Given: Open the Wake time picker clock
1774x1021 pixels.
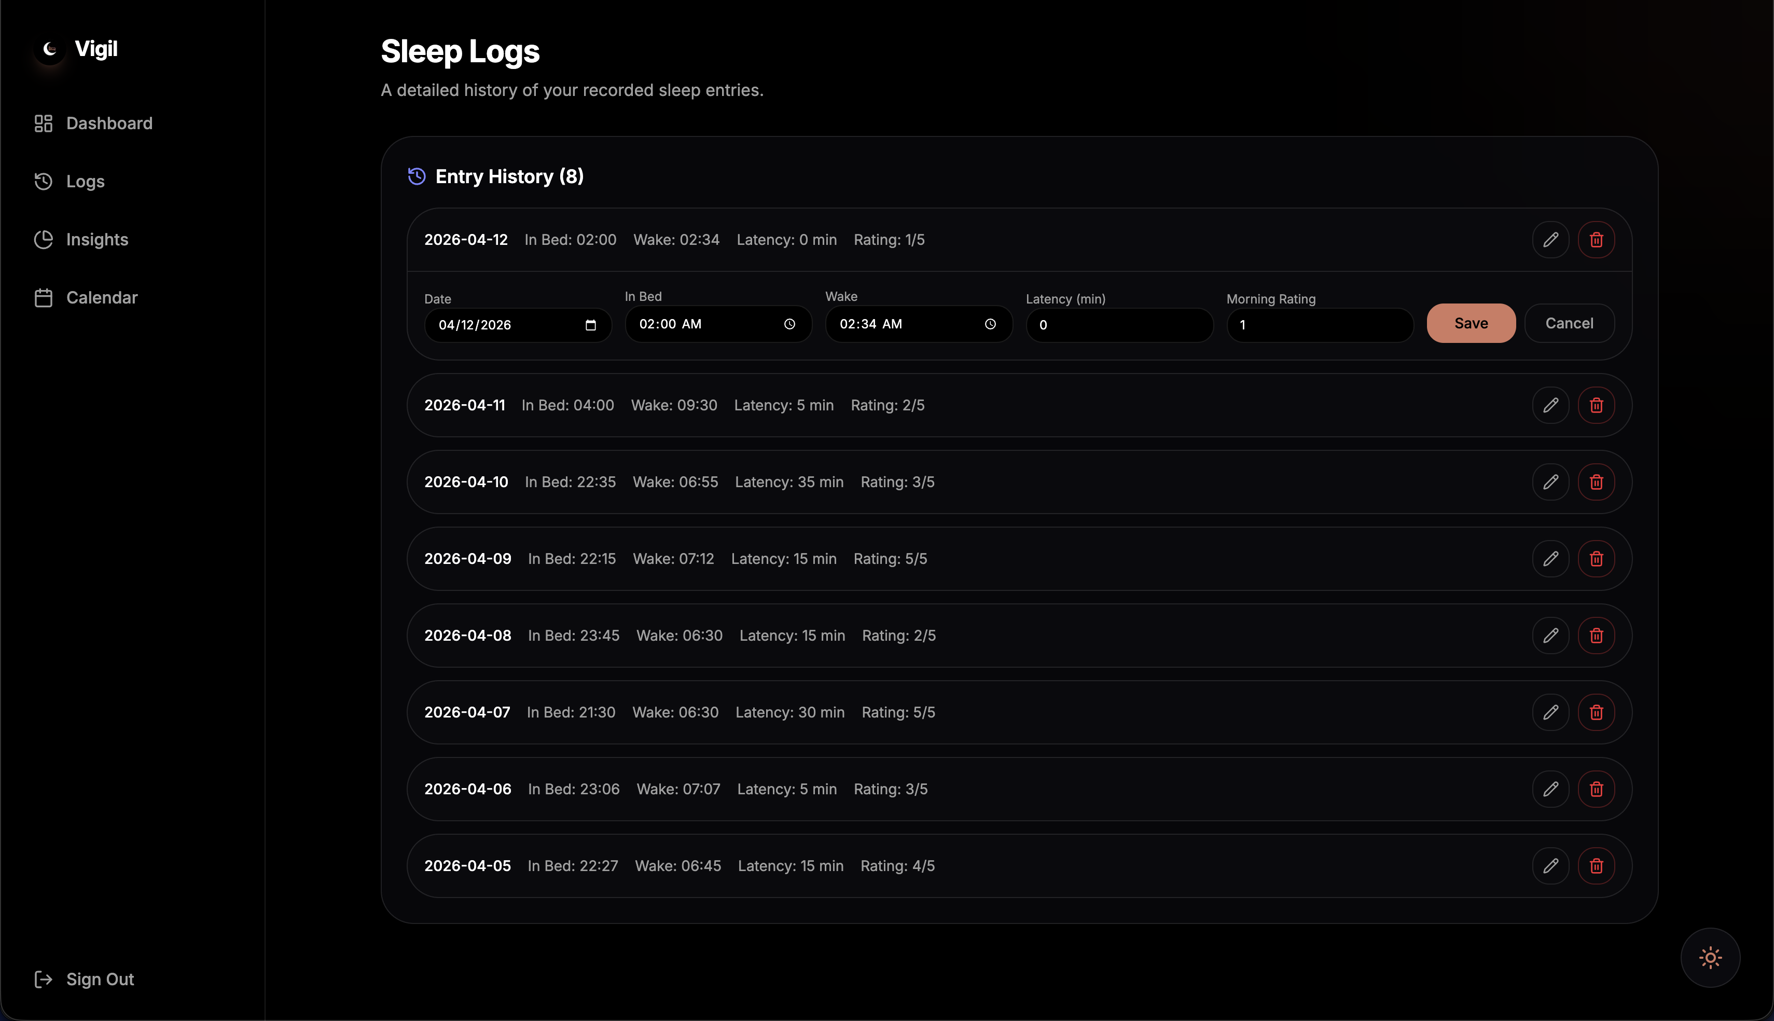Looking at the screenshot, I should pos(990,324).
